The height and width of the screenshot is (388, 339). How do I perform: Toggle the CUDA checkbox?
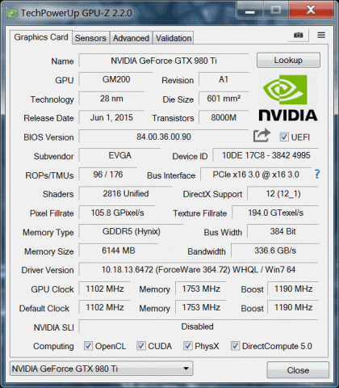click(141, 346)
